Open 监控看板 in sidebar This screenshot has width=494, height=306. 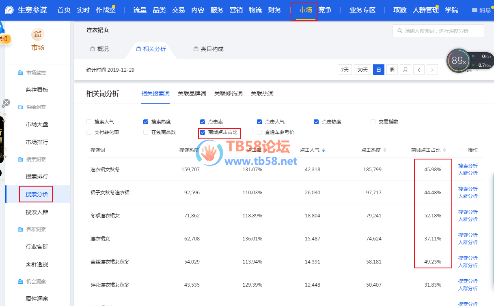37,90
